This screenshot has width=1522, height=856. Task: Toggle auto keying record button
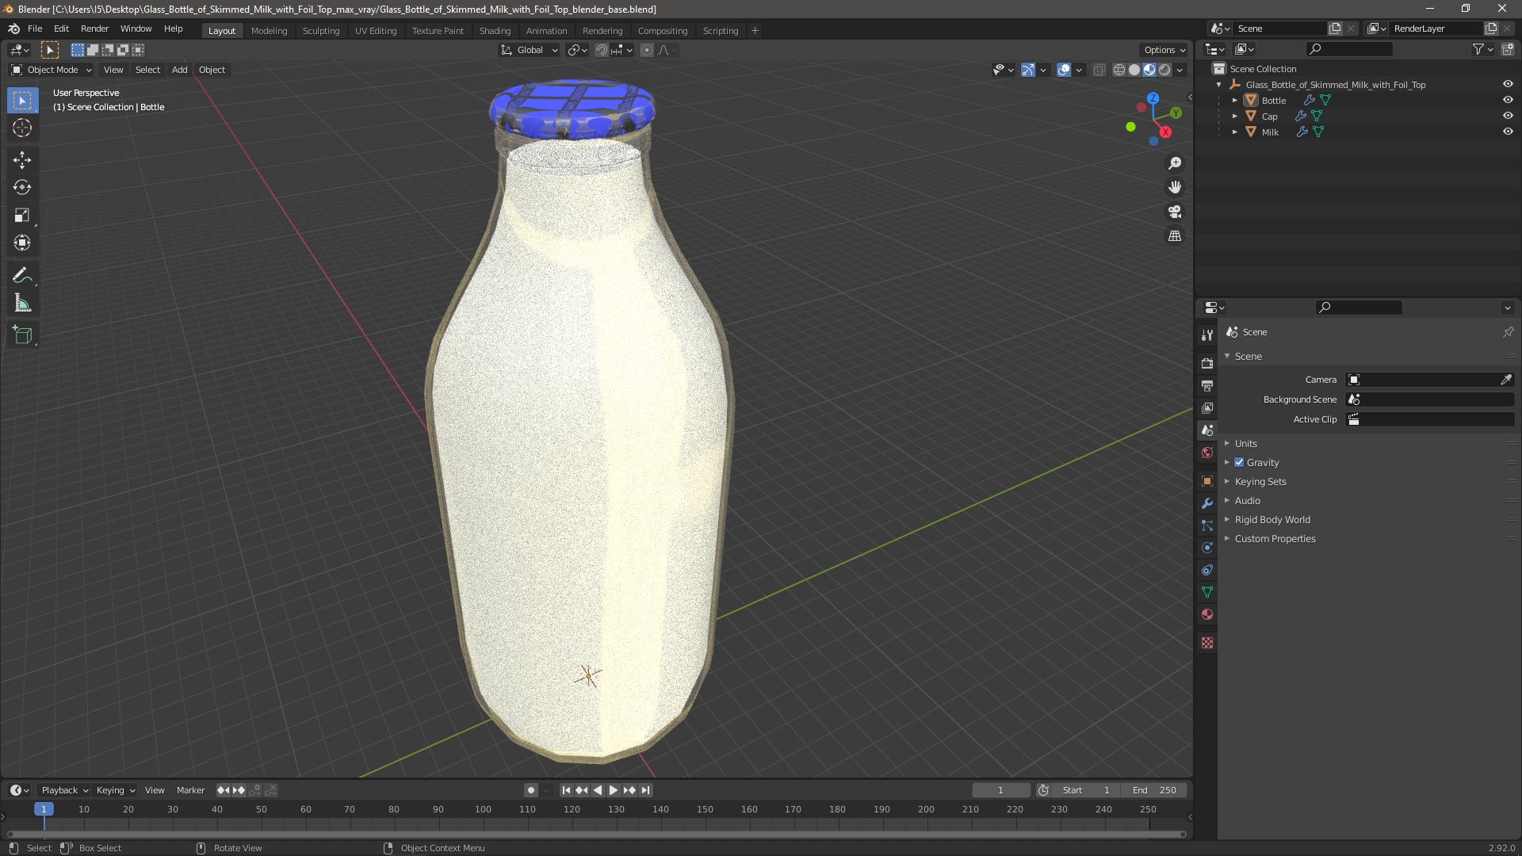(531, 790)
